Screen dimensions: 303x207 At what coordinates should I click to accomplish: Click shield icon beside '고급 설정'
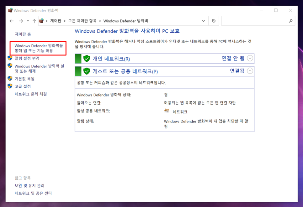click(x=10, y=86)
